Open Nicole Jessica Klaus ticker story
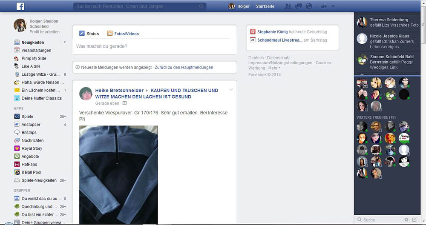This screenshot has height=225, width=426. (388, 41)
